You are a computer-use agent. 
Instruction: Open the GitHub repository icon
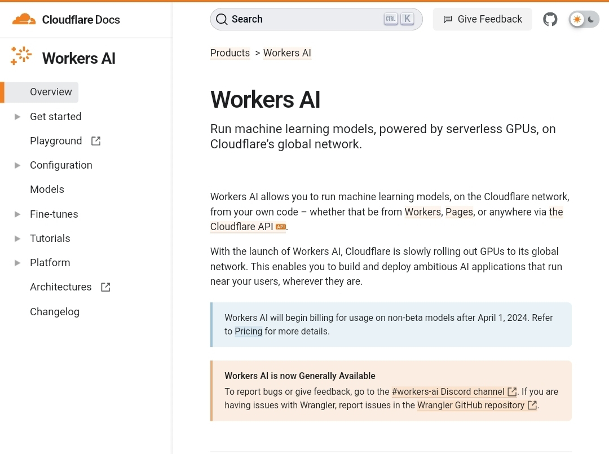click(x=550, y=19)
